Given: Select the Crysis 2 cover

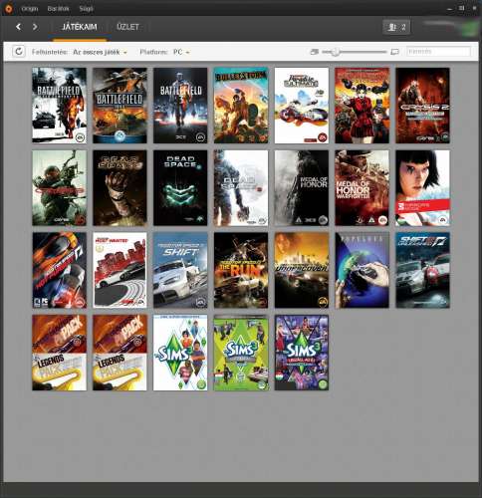Looking at the screenshot, I should coord(423,106).
